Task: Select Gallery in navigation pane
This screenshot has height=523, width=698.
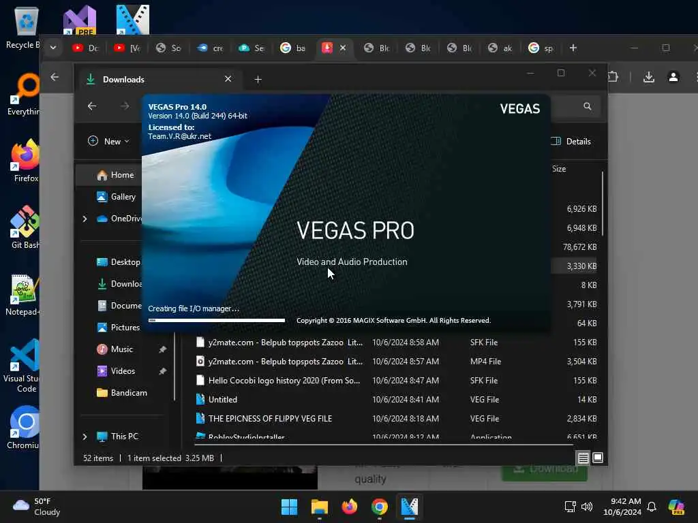Action: tap(117, 197)
